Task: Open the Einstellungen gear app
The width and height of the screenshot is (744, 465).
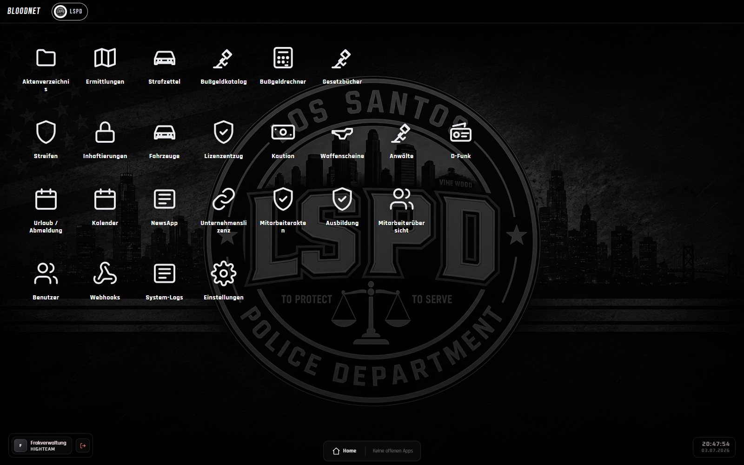Action: click(224, 281)
